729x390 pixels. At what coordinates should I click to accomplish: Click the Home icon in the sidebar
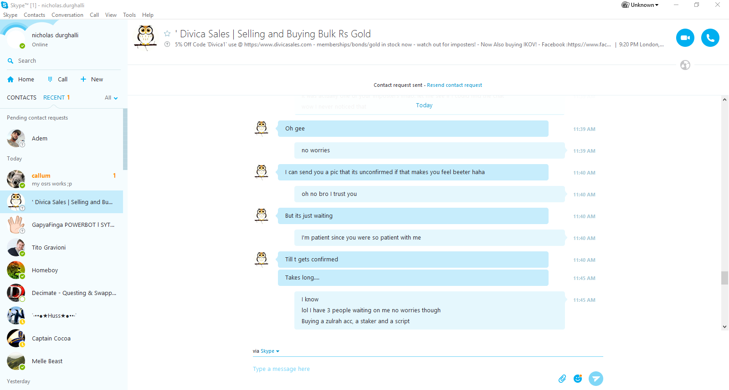pos(10,80)
